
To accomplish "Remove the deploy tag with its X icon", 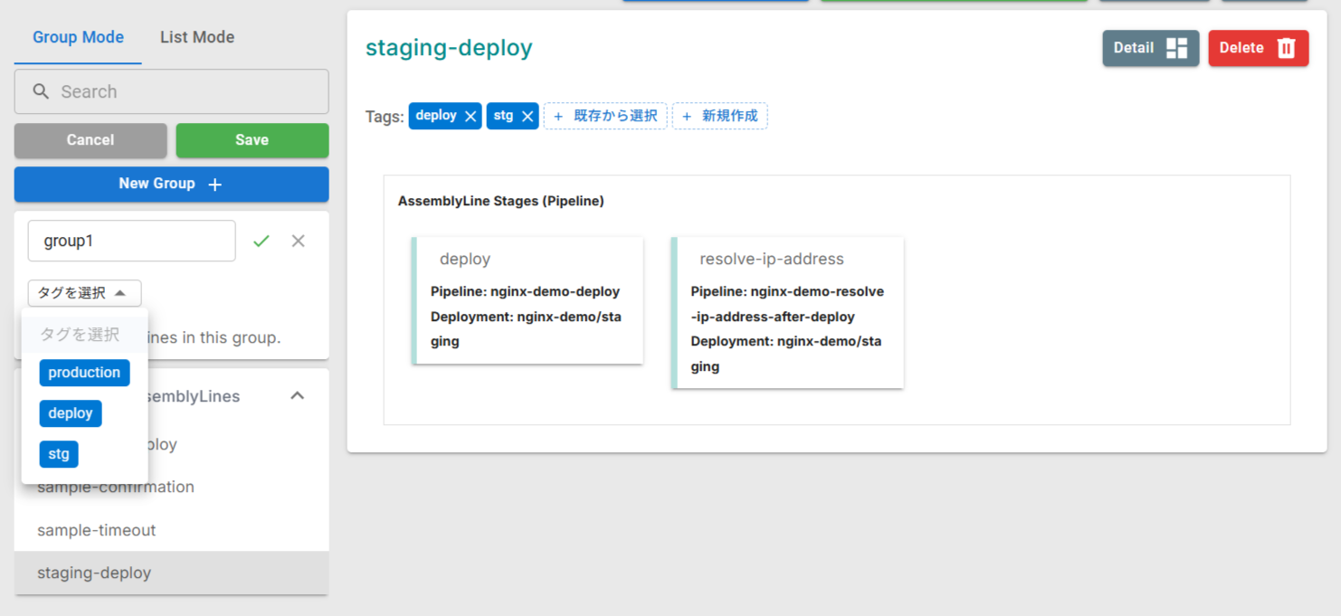I will (470, 116).
